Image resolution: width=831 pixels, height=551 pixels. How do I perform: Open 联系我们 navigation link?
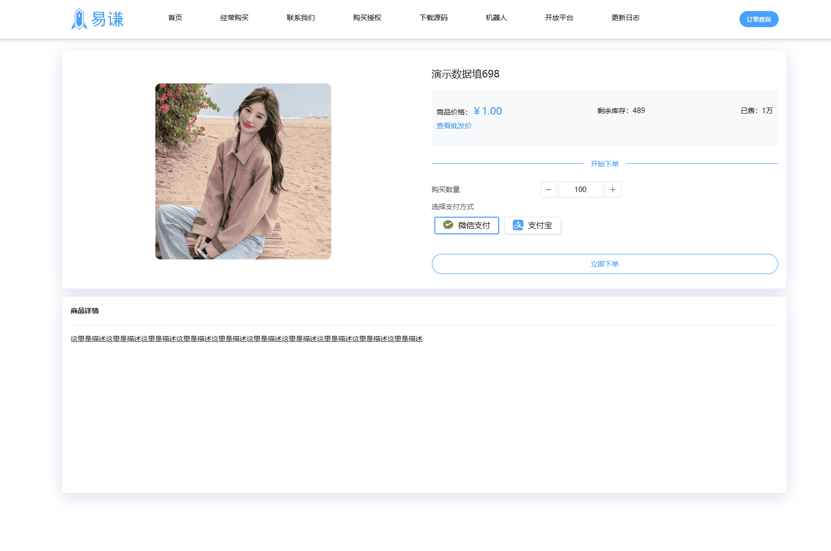pos(301,18)
